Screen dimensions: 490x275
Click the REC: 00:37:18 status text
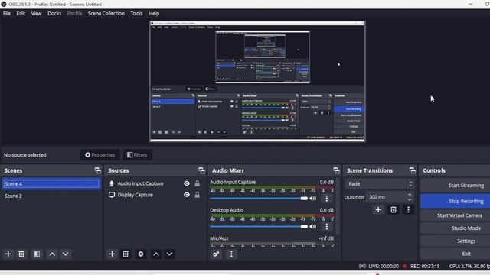click(x=425, y=267)
